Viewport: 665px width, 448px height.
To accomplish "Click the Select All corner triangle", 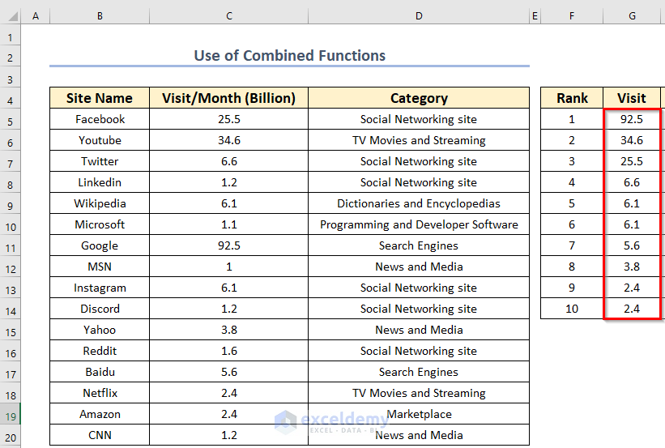I will click(13, 16).
